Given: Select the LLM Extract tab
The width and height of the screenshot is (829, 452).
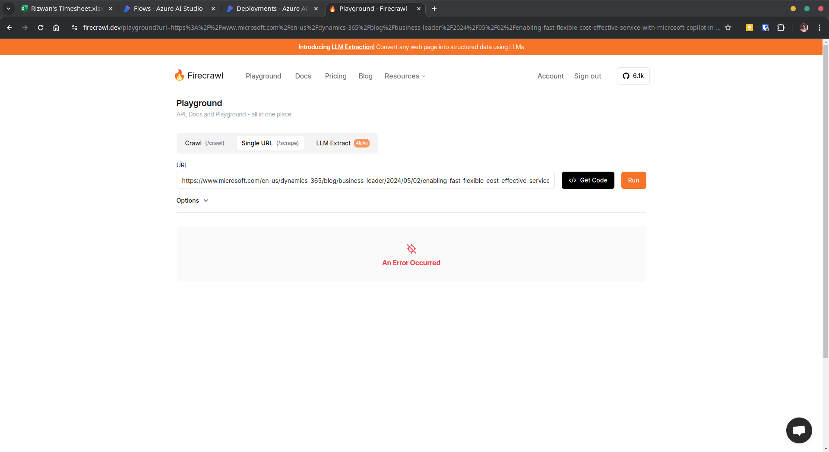Looking at the screenshot, I should 343,143.
